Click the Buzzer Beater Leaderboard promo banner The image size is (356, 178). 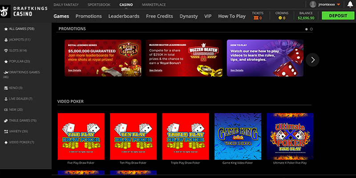coord(184,58)
